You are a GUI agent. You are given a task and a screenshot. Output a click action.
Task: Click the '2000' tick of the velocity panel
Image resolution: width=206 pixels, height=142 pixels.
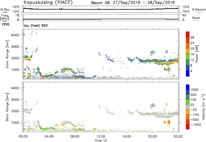click(x=15, y=111)
